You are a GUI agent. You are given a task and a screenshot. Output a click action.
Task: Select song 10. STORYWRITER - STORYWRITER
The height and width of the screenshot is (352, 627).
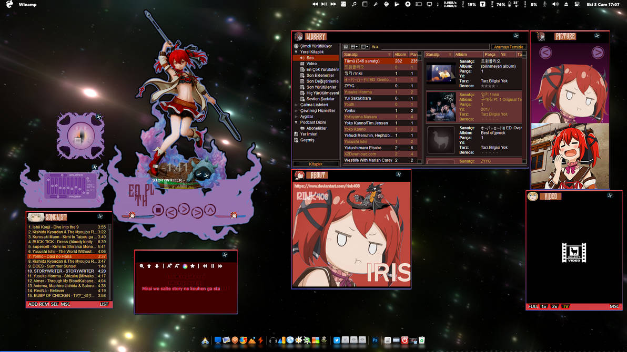coord(67,271)
